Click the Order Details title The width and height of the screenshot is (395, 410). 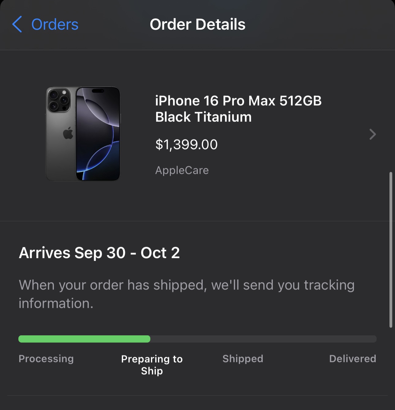point(197,24)
